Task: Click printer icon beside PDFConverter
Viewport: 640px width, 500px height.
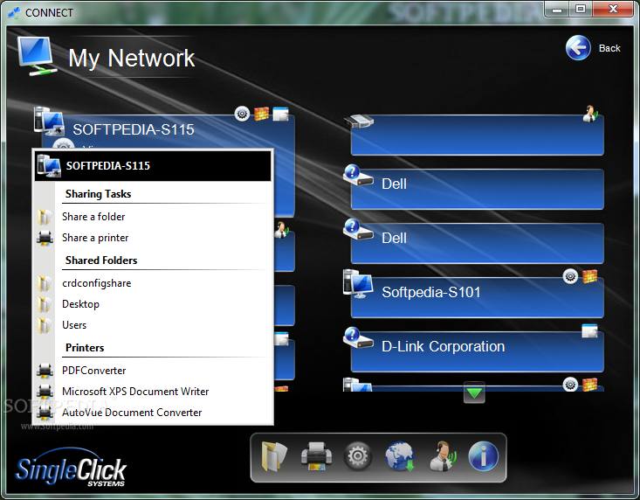Action: tap(45, 371)
